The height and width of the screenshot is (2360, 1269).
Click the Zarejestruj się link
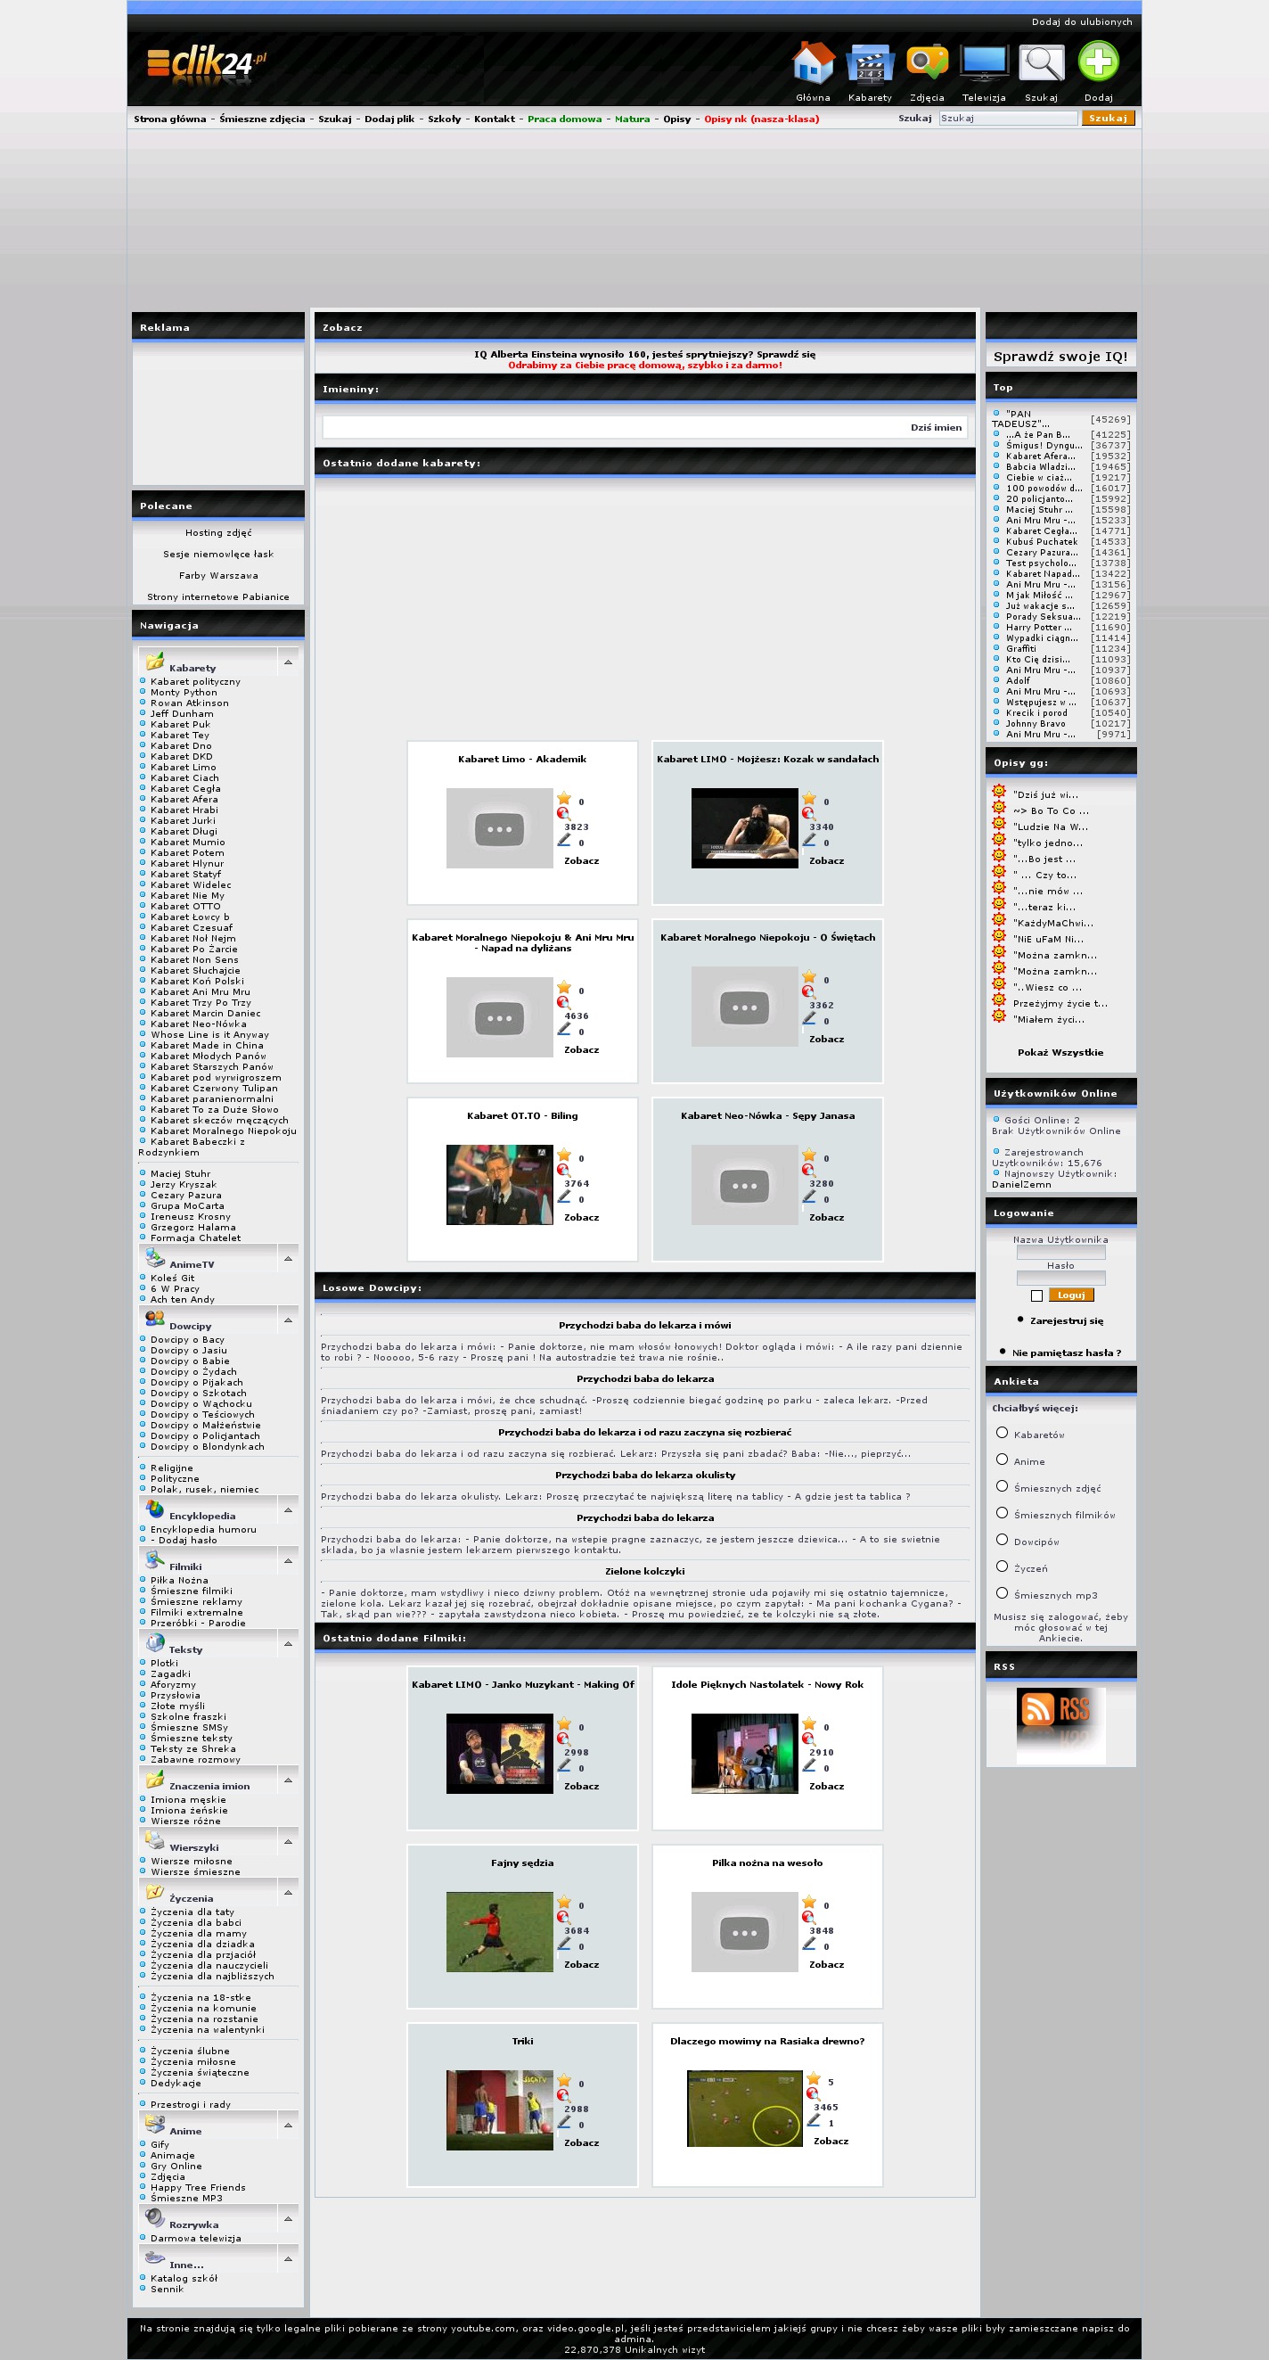(1066, 1321)
